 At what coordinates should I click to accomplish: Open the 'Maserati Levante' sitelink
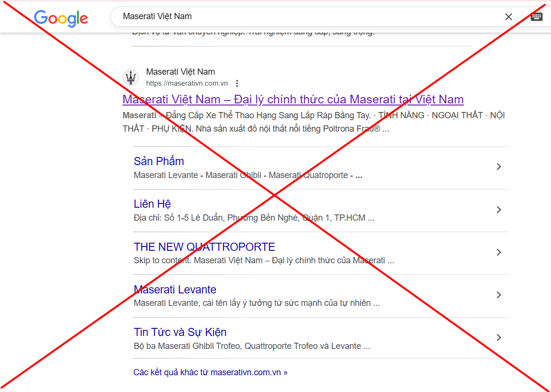175,290
